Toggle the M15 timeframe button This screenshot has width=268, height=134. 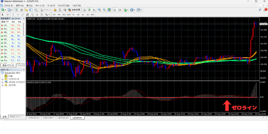click(x=64, y=15)
